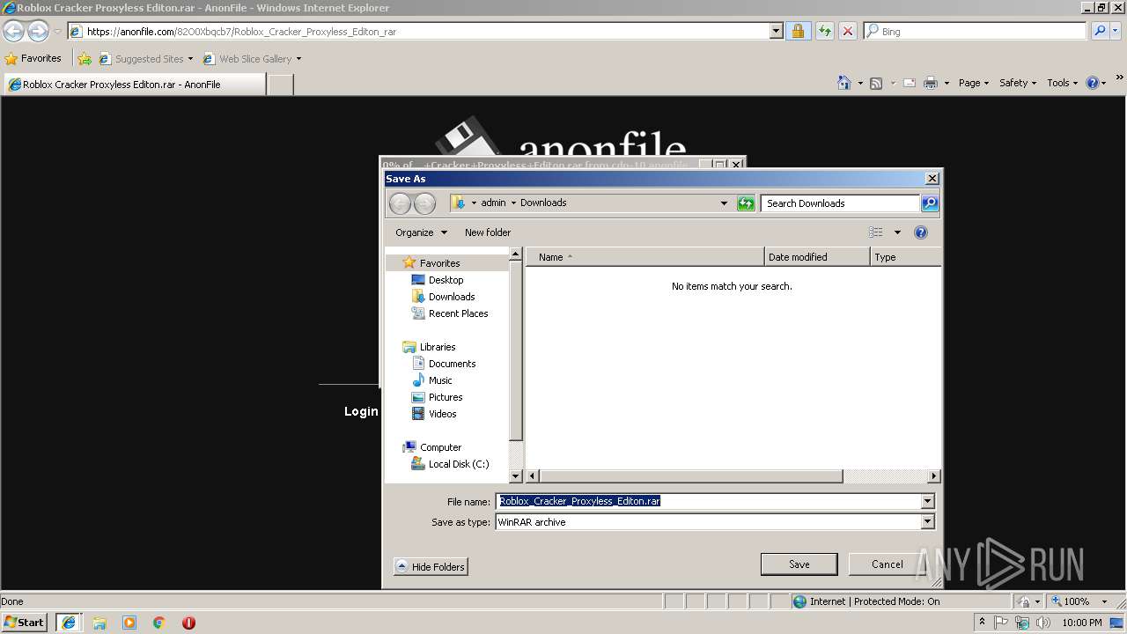Click the Login link on AnonFile page

click(x=361, y=411)
